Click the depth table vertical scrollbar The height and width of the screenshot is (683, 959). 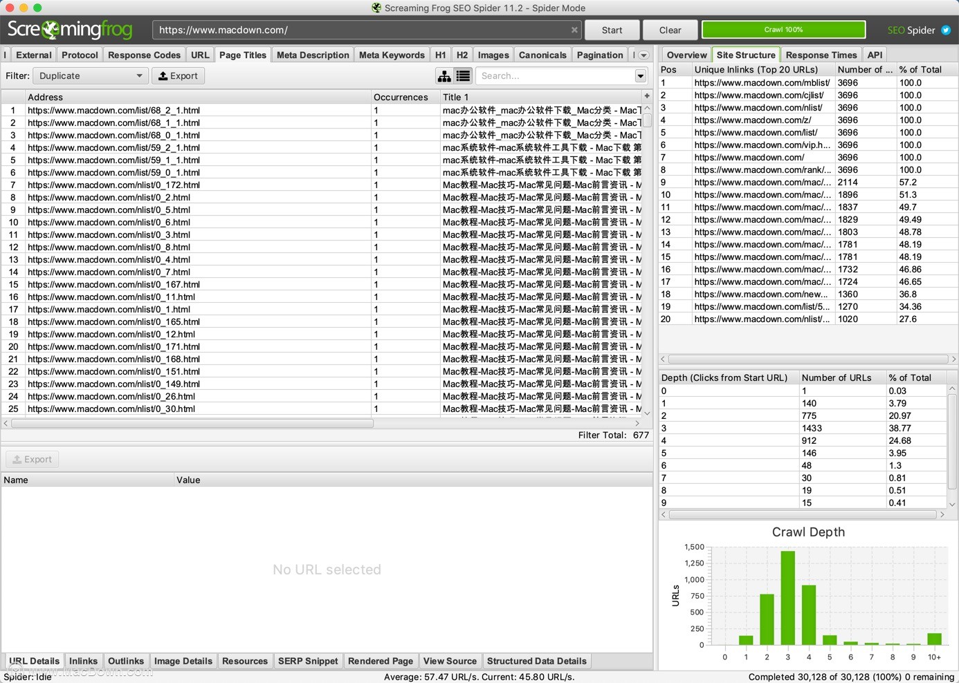click(x=952, y=442)
